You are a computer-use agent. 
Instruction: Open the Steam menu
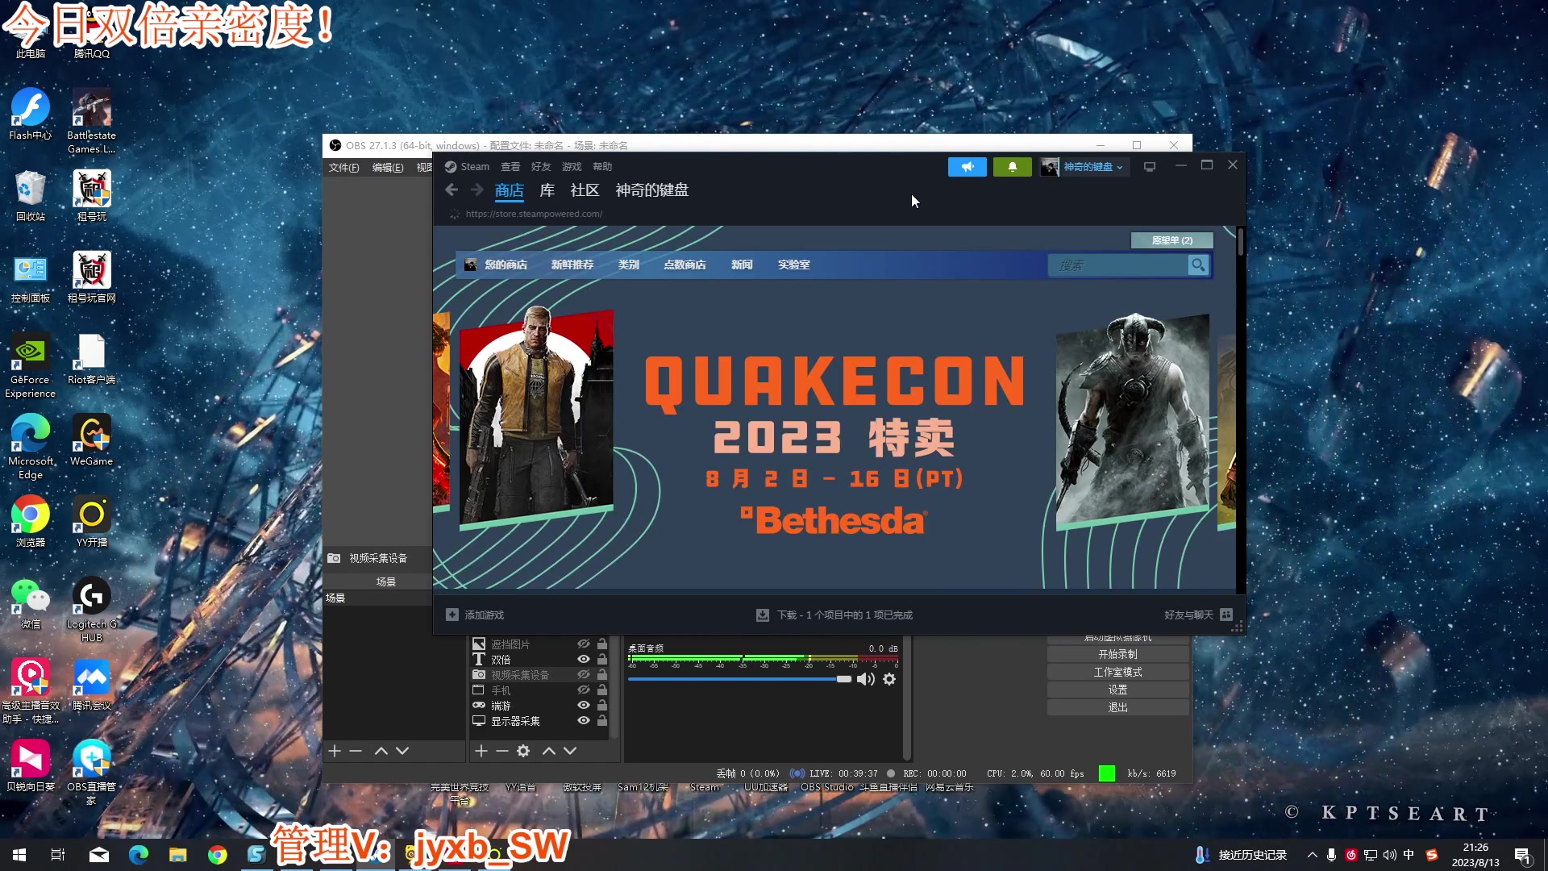pyautogui.click(x=475, y=167)
